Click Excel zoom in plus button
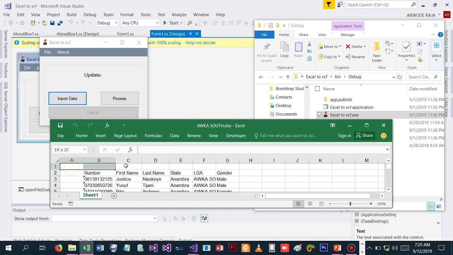Image resolution: width=453 pixels, height=255 pixels. (x=371, y=204)
